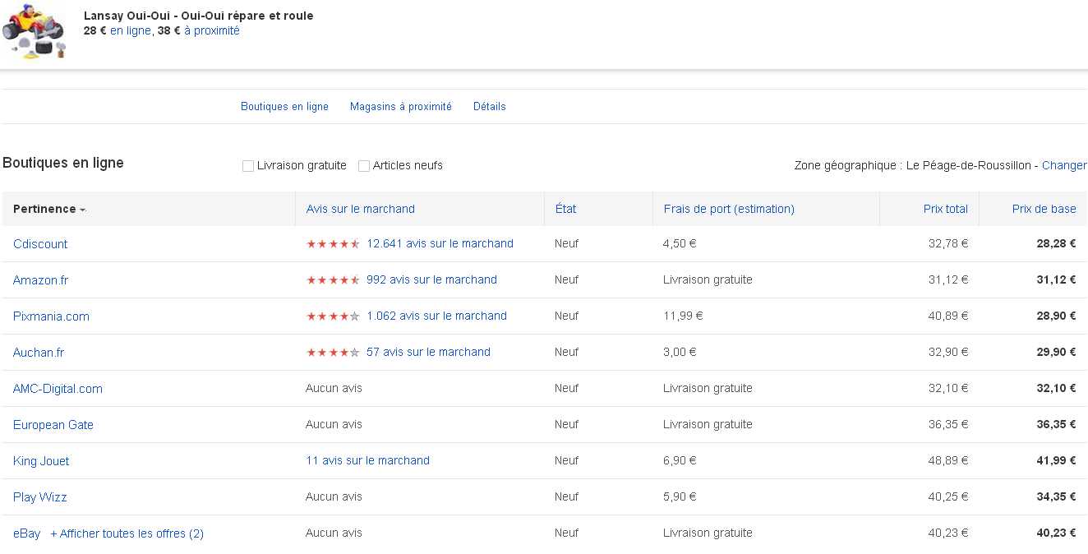The width and height of the screenshot is (1088, 554).
Task: Open the Pertinence sort dropdown
Action: (x=49, y=209)
